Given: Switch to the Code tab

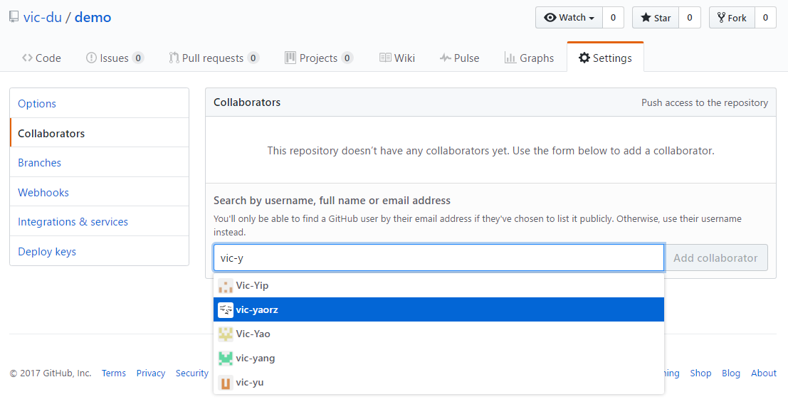Looking at the screenshot, I should pyautogui.click(x=41, y=58).
